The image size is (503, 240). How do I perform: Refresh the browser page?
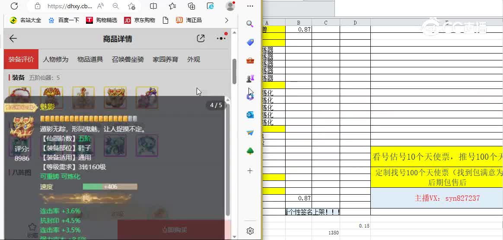[14, 6]
